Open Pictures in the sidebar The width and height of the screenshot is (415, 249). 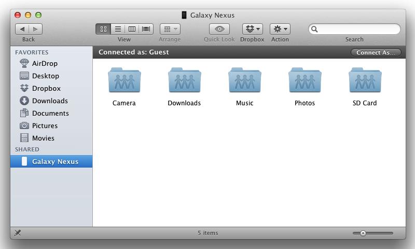51,126
